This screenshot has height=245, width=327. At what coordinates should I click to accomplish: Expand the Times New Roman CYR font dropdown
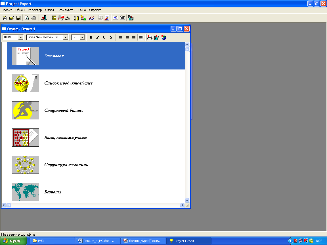66,37
